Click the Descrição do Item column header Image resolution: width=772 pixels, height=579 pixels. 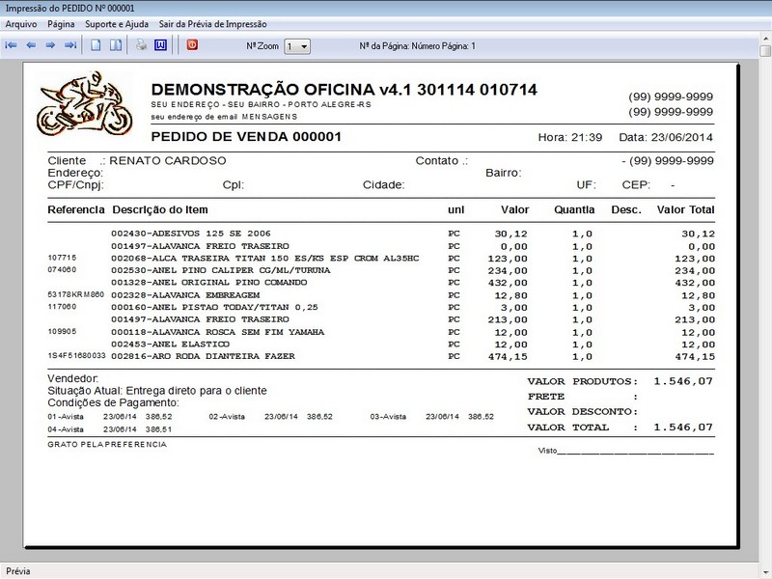point(160,209)
